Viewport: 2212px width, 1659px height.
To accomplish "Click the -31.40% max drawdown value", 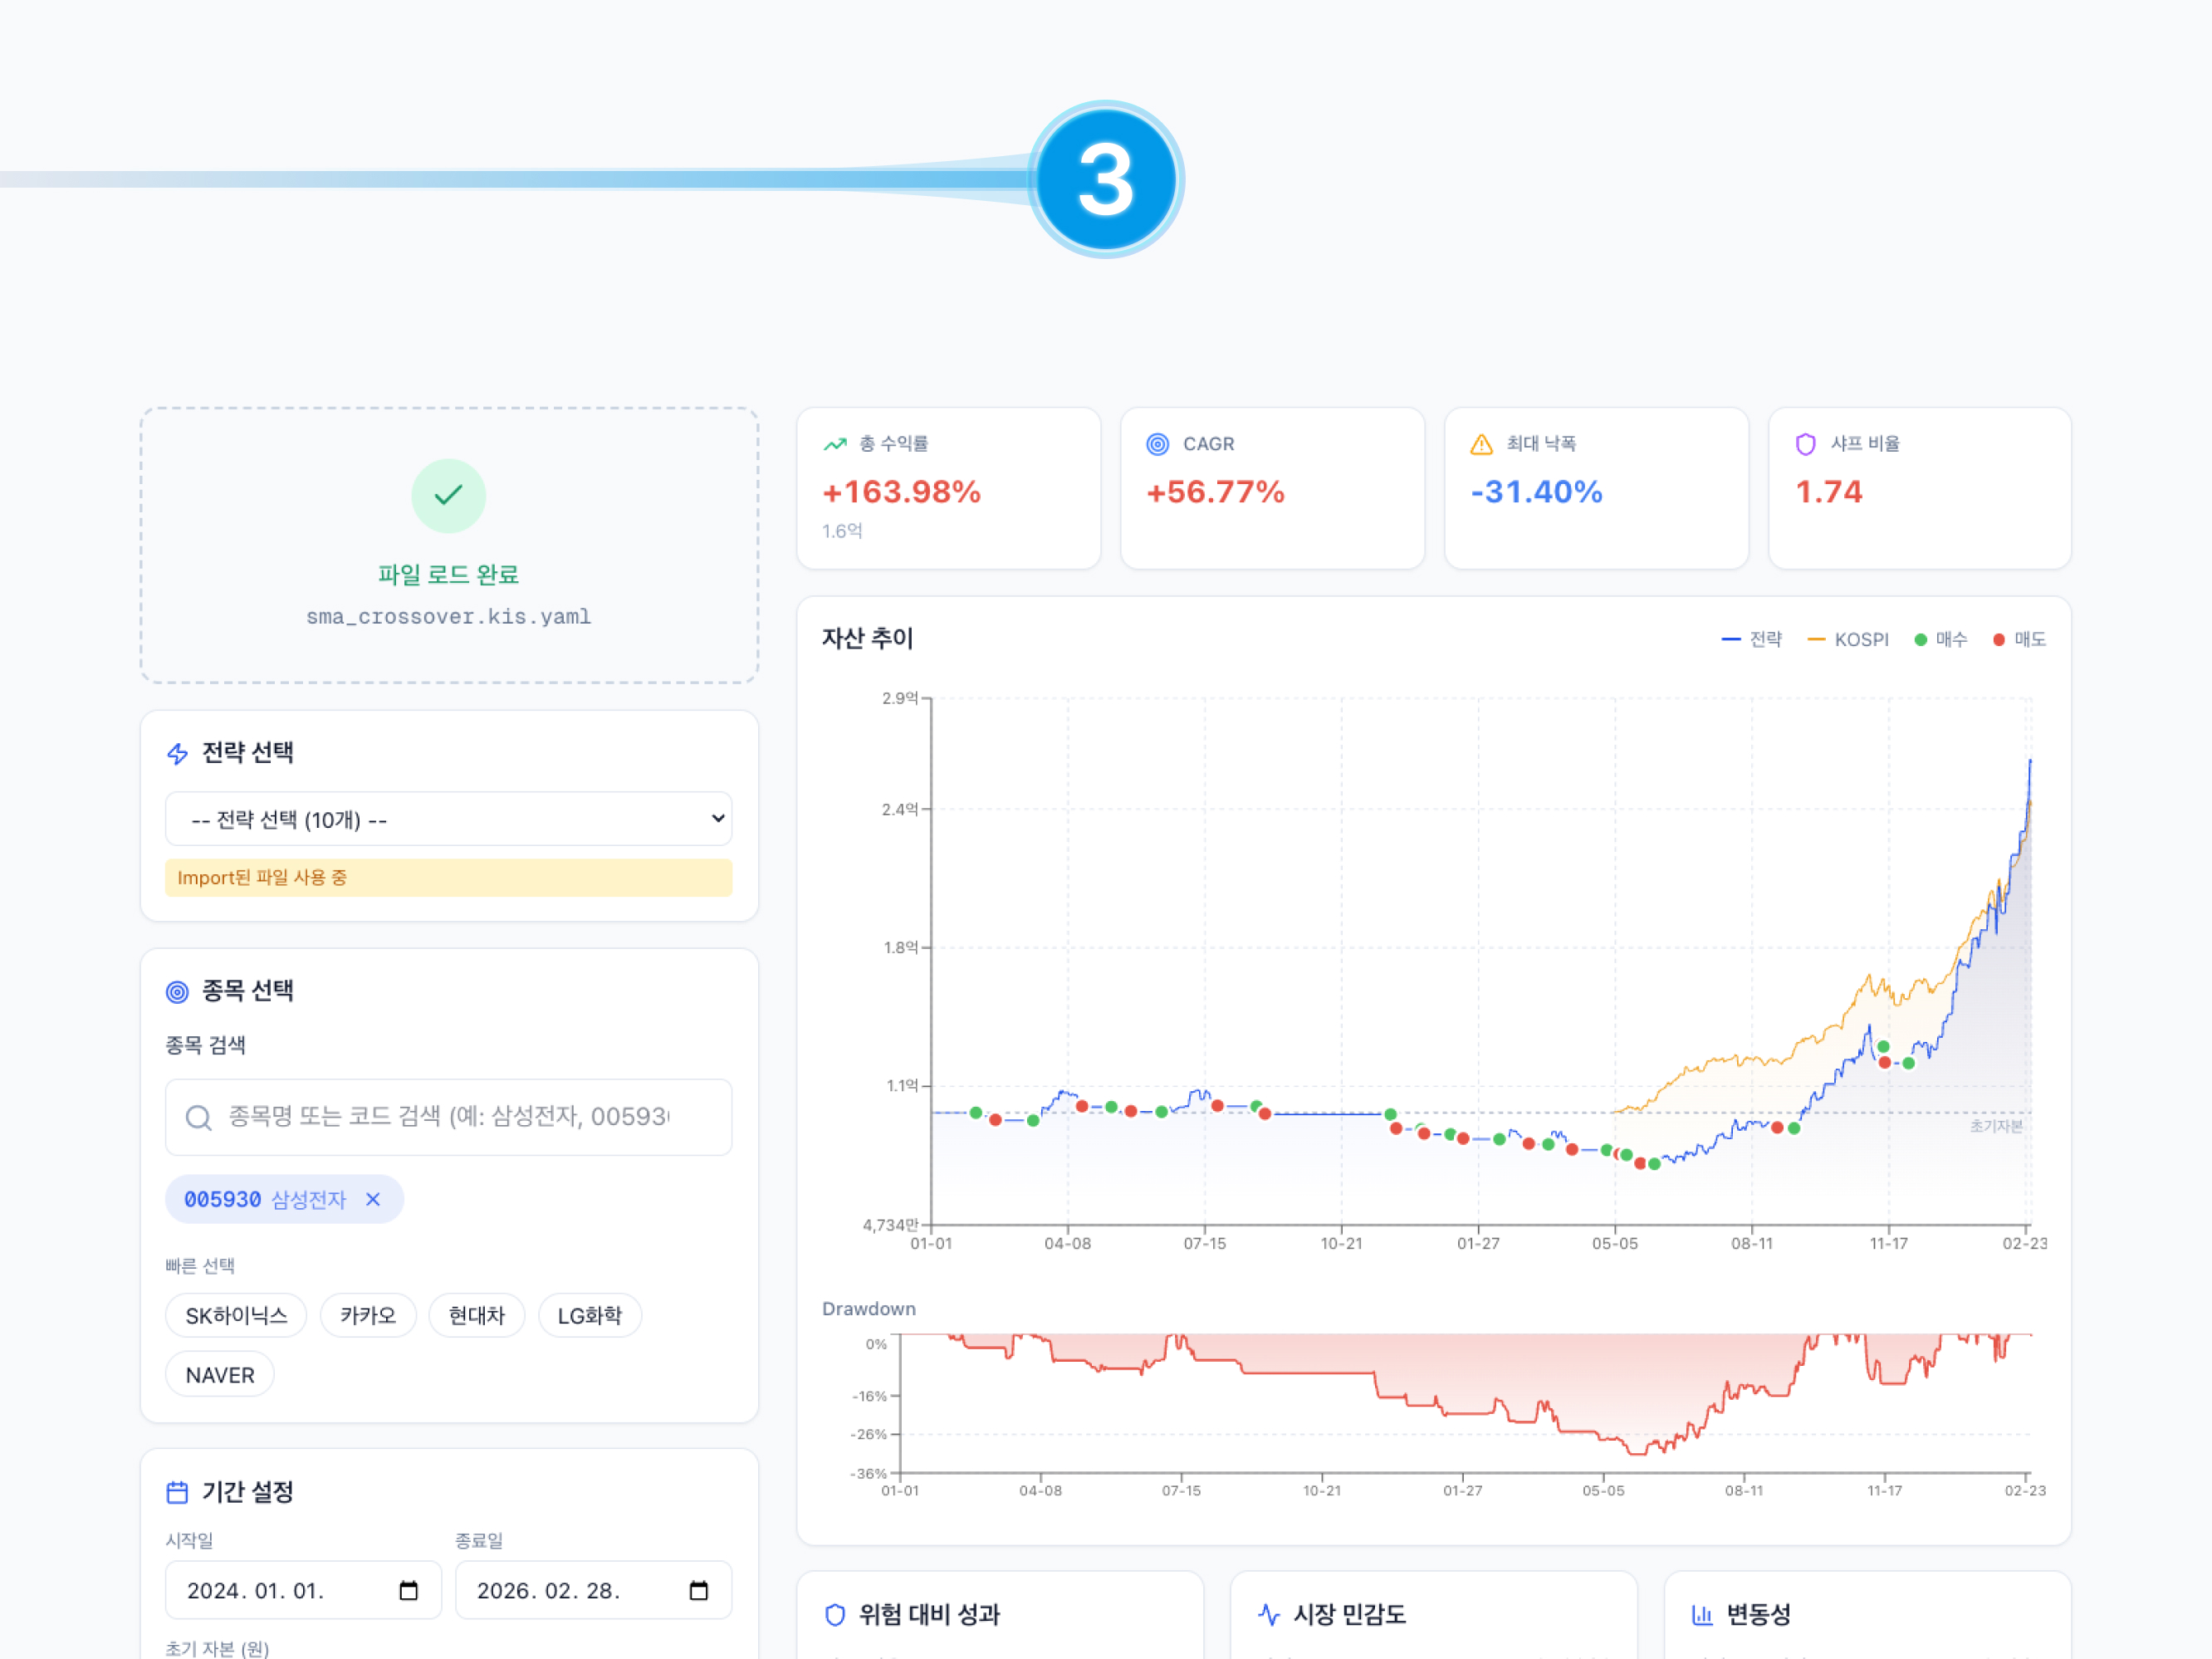I will pyautogui.click(x=1536, y=492).
